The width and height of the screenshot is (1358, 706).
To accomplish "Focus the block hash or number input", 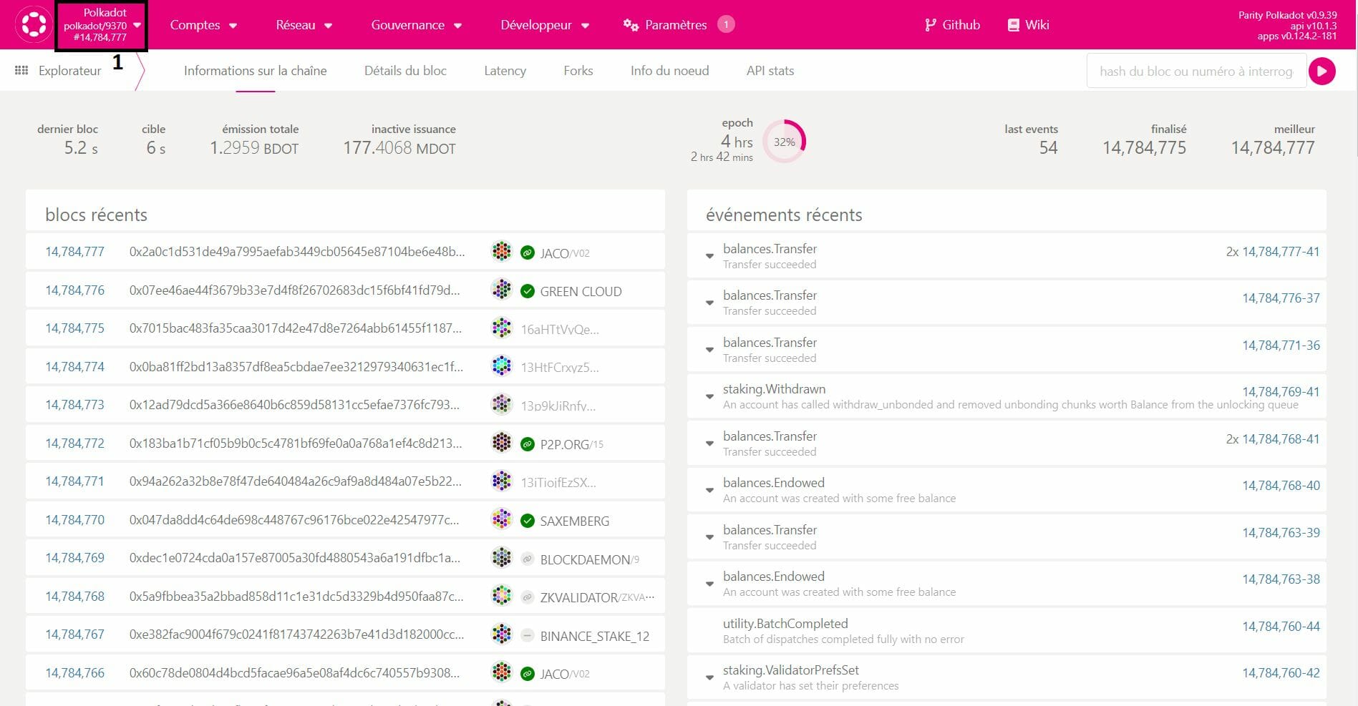I will [x=1197, y=71].
